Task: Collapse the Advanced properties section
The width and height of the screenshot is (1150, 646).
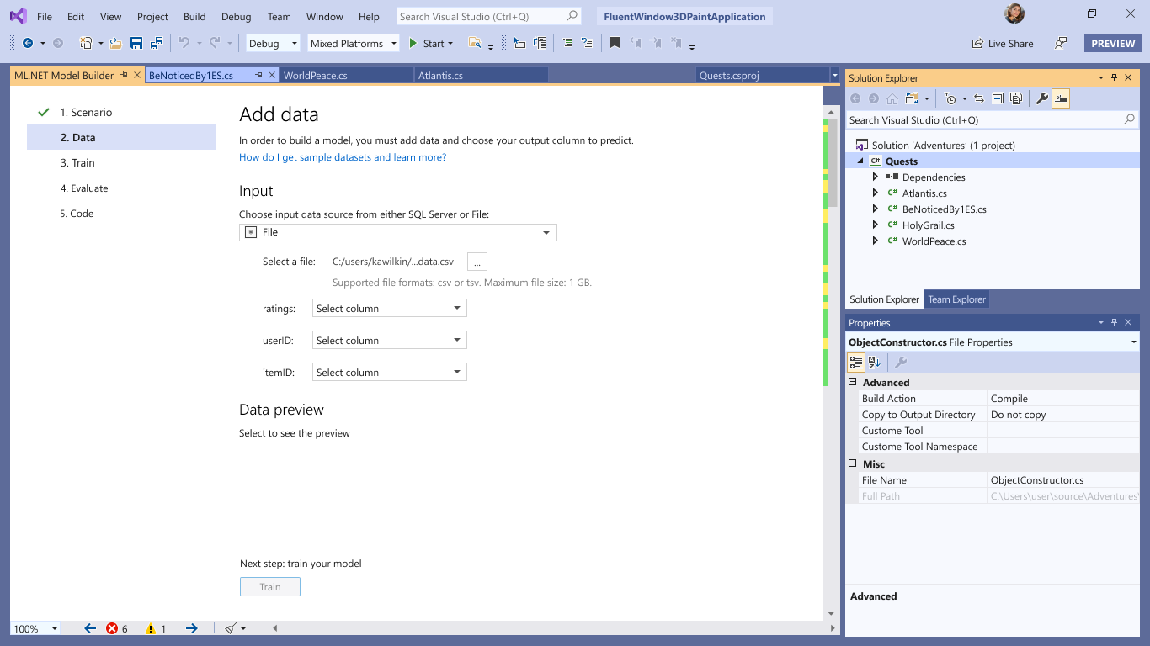Action: click(x=852, y=382)
